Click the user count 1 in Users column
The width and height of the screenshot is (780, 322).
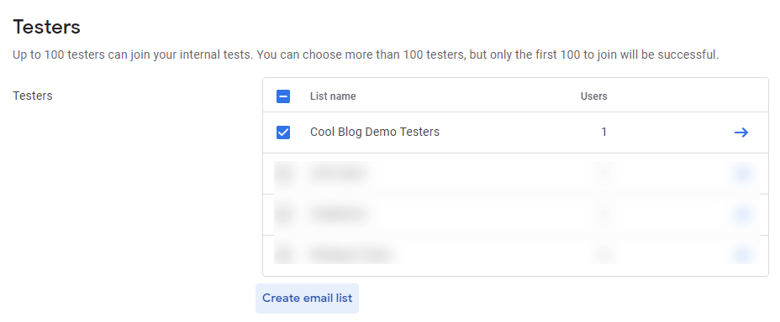(603, 132)
